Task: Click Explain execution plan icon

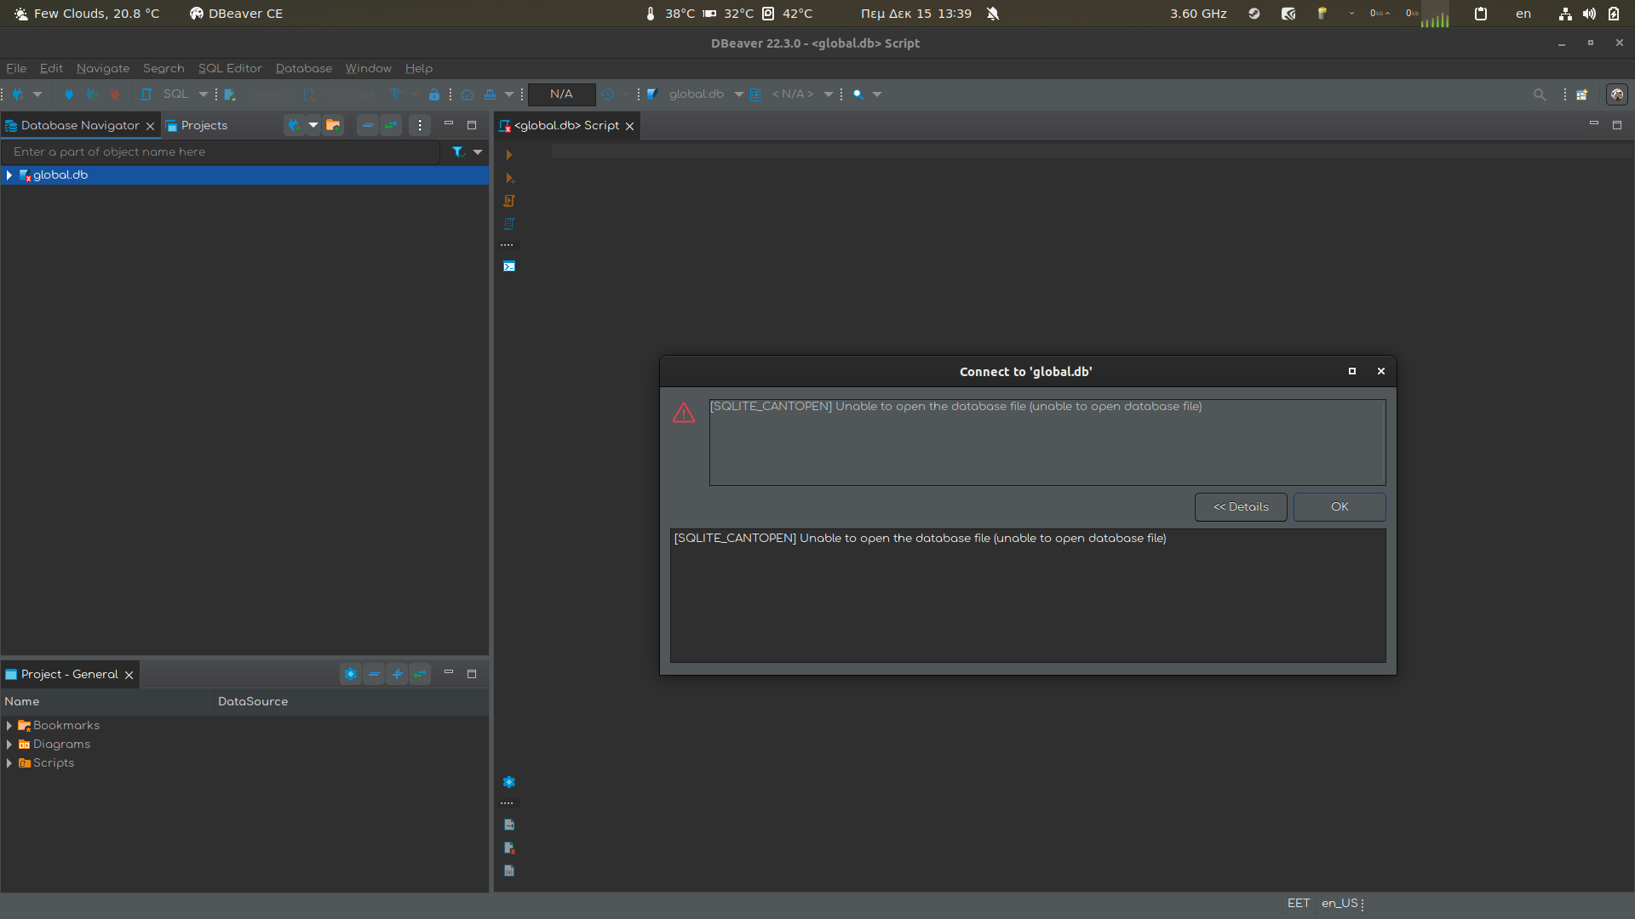Action: click(x=509, y=224)
